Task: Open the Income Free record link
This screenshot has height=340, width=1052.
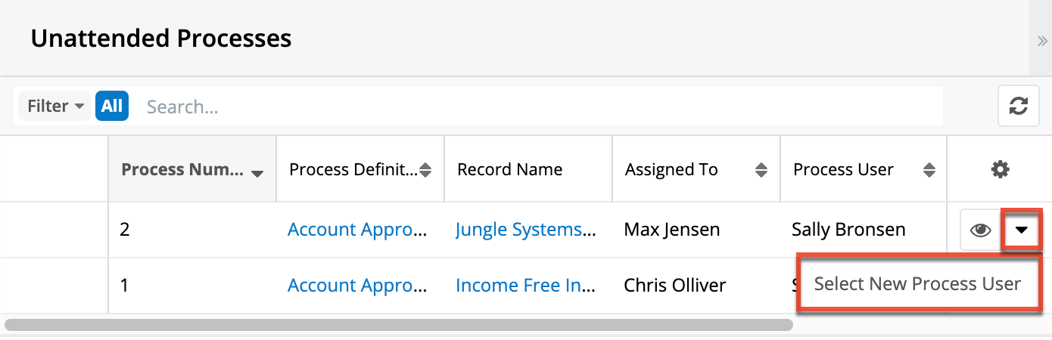Action: pos(526,286)
